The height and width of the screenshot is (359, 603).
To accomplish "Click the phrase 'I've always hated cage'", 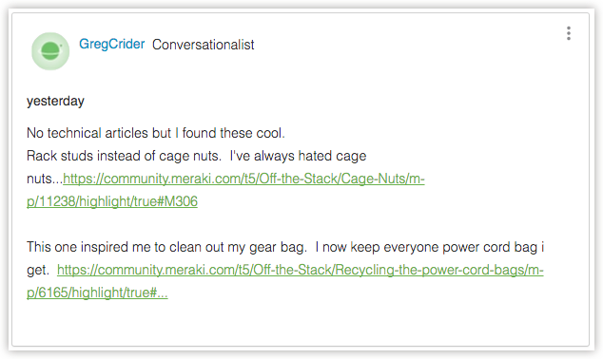I will coord(298,156).
